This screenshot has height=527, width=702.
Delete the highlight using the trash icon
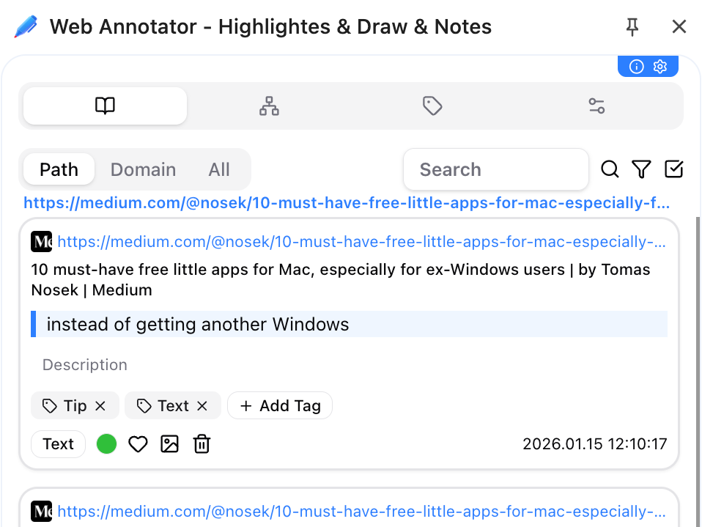coord(201,443)
